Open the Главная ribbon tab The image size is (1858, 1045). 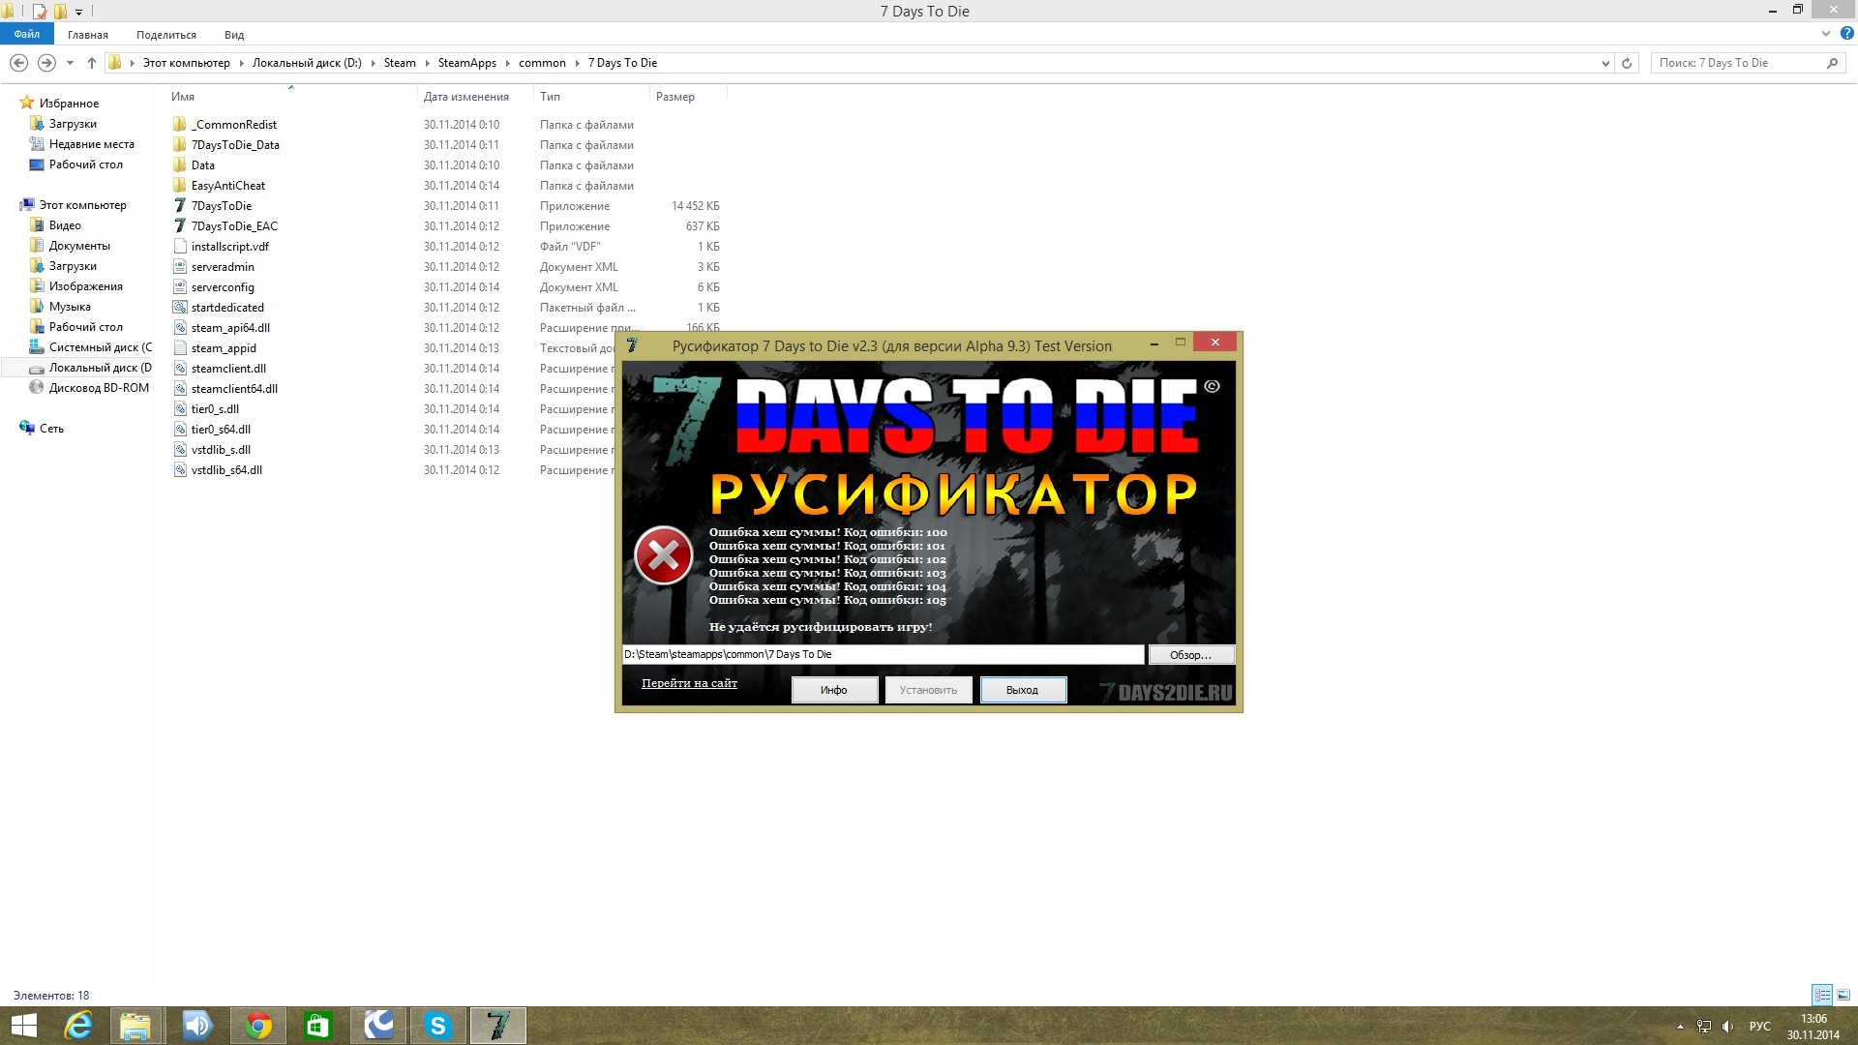(x=88, y=35)
